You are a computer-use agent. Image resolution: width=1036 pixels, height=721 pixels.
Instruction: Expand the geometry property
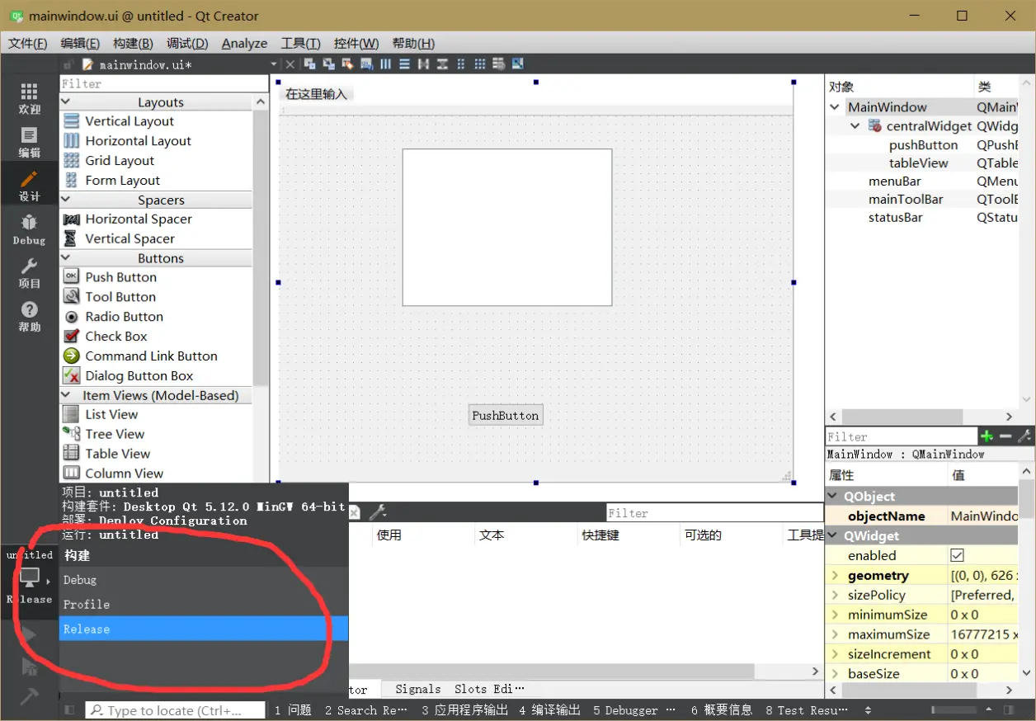[835, 575]
